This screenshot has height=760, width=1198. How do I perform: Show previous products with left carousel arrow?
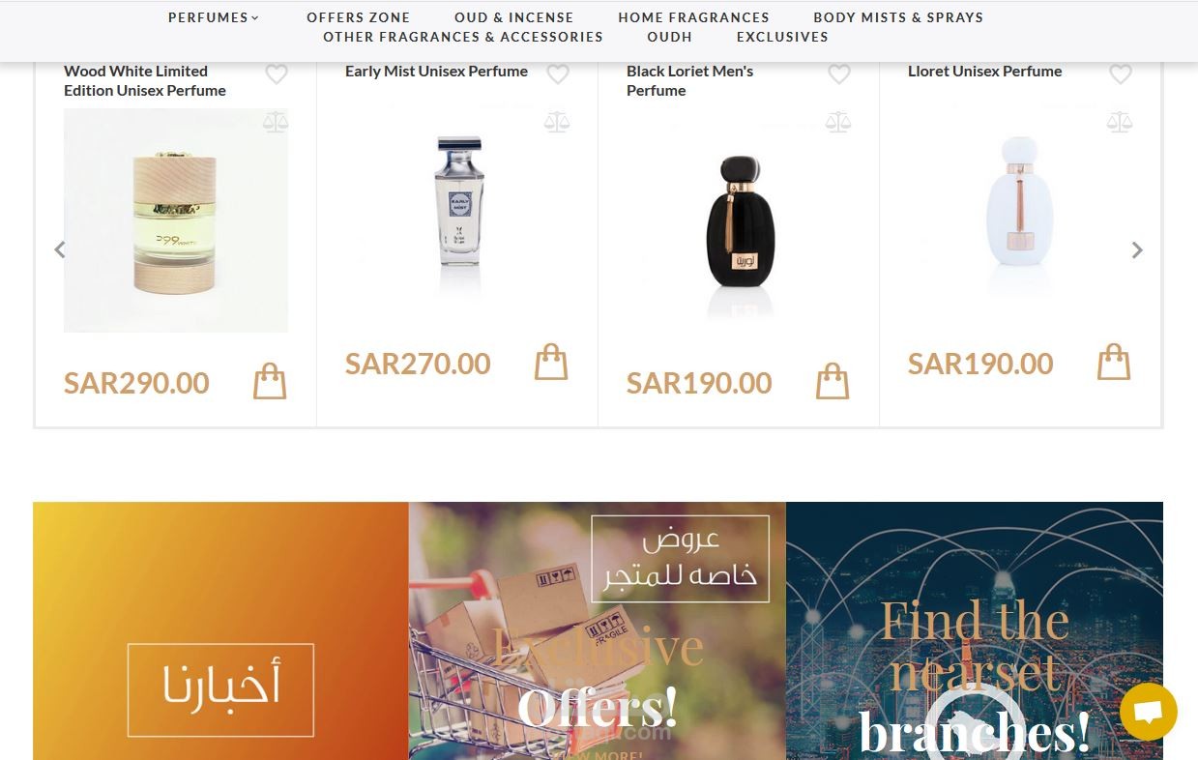tap(60, 249)
